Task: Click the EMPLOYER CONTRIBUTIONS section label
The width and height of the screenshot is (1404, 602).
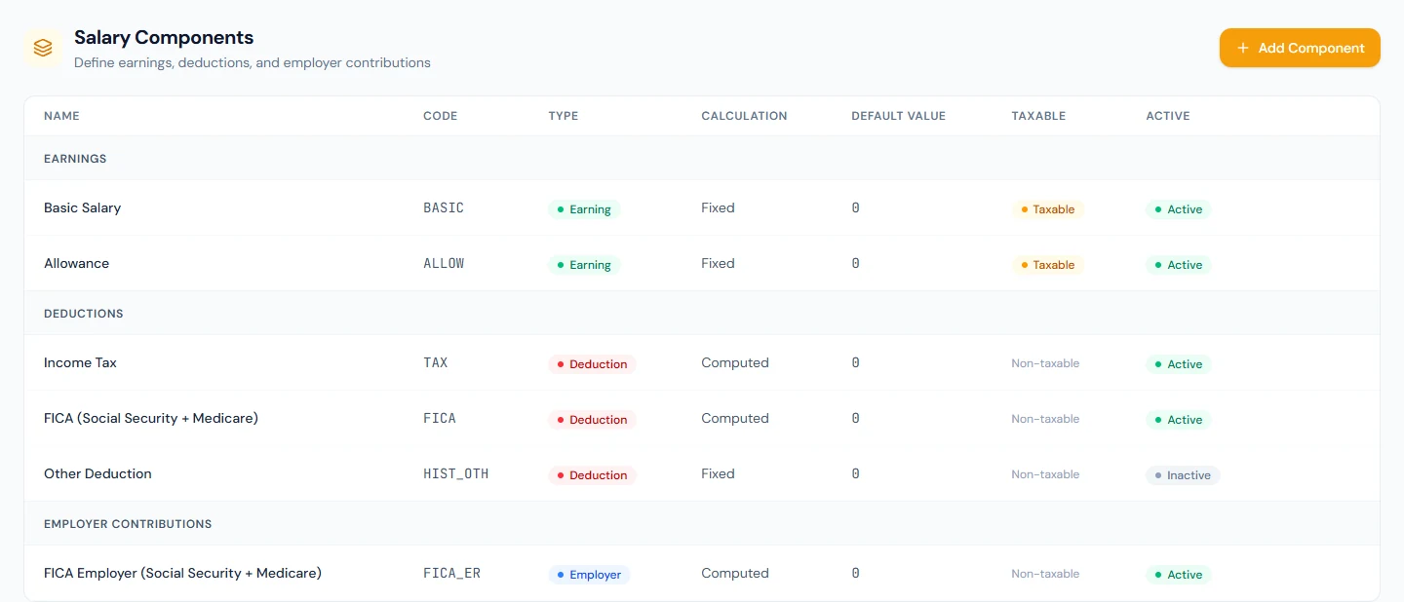Action: coord(128,524)
